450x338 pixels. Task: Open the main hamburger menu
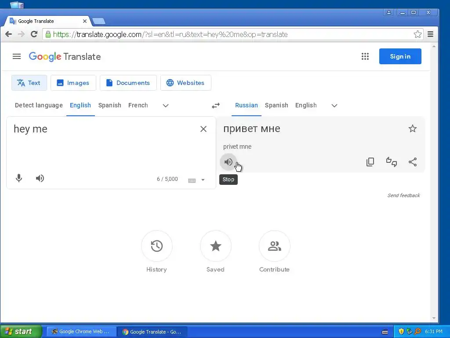[x=17, y=56]
